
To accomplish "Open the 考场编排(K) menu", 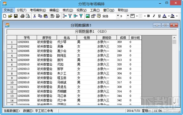I will pos(38,10).
